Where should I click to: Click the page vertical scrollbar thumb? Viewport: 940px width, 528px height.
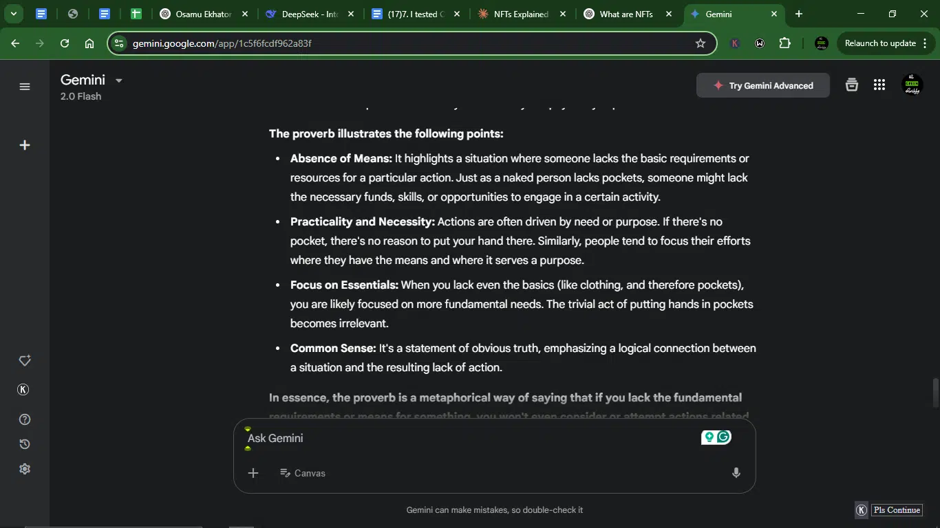pyautogui.click(x=935, y=393)
